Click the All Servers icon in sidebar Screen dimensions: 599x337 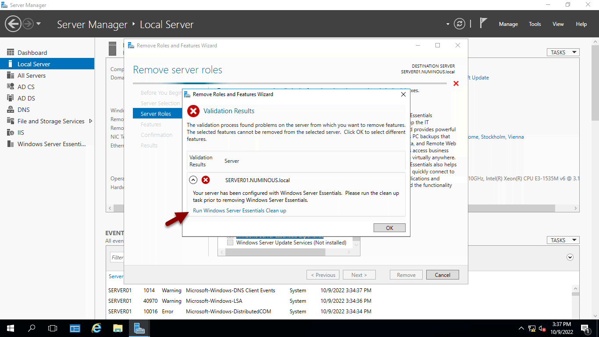(x=11, y=75)
